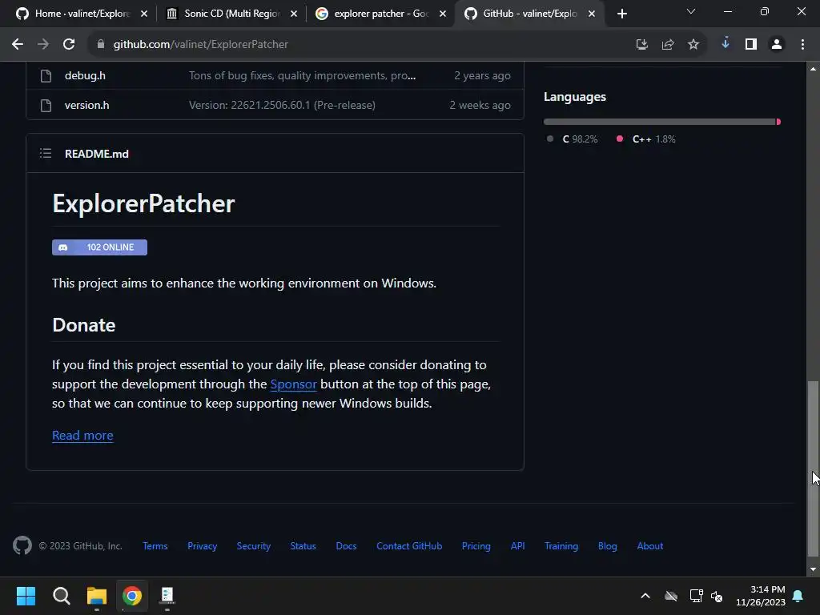Open the tab search chevron

(x=691, y=11)
